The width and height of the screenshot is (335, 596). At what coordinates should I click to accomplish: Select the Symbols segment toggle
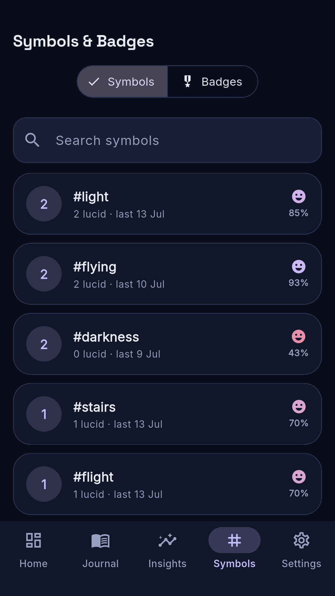click(123, 81)
